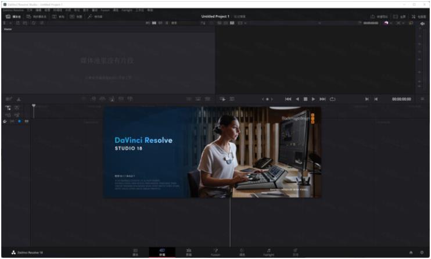Select the Master bin label
The image size is (431, 259).
pyautogui.click(x=8, y=29)
